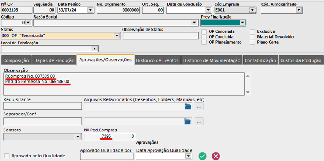Image resolution: width=324 pixels, height=161 pixels.
Task: Open Histórico de Movimentação tab
Action: [212, 60]
